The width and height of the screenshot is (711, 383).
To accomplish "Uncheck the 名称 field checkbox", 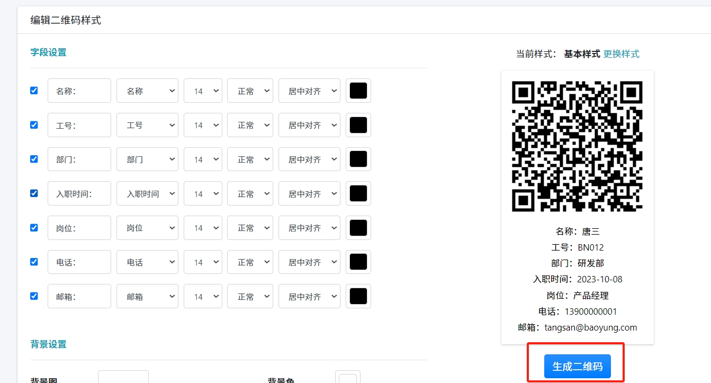I will (34, 91).
